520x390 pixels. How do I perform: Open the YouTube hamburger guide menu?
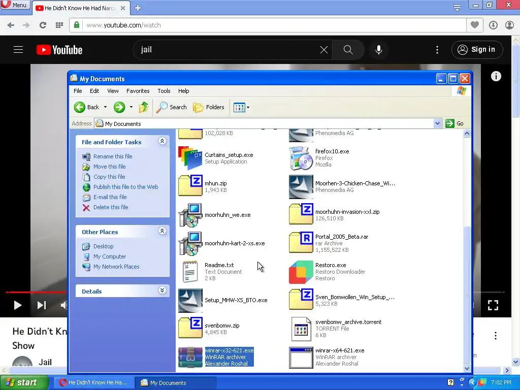[18, 50]
